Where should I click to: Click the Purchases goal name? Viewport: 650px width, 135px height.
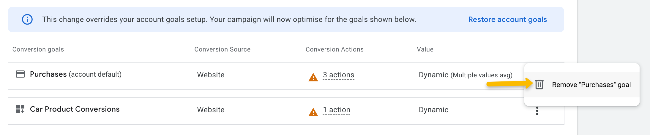tap(48, 74)
